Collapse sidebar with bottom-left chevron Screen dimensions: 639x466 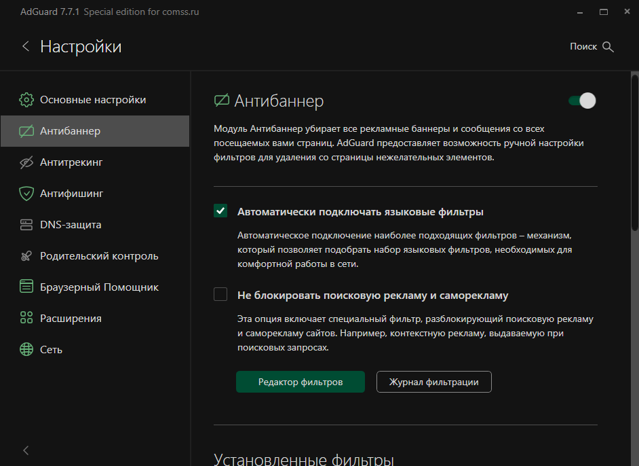click(x=26, y=450)
